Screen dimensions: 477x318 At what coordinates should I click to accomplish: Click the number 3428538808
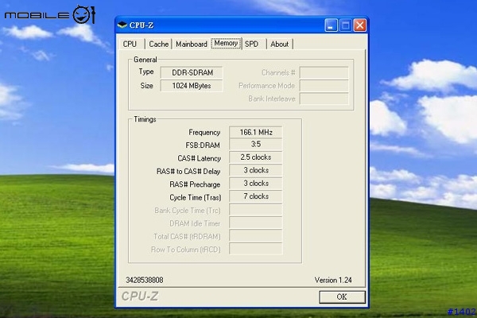click(x=145, y=280)
